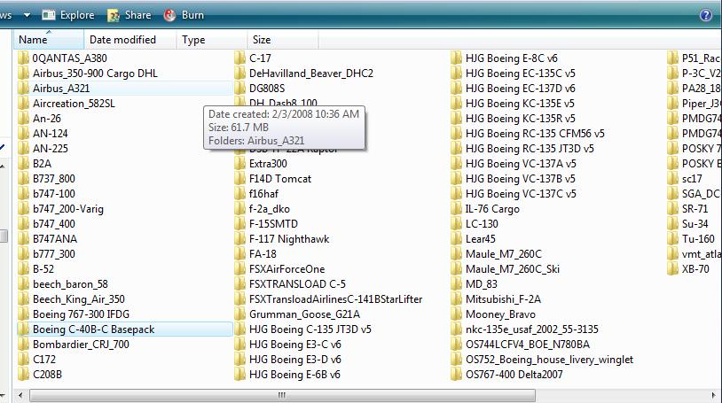
Task: Click the Explore toolbar button
Action: [x=68, y=15]
